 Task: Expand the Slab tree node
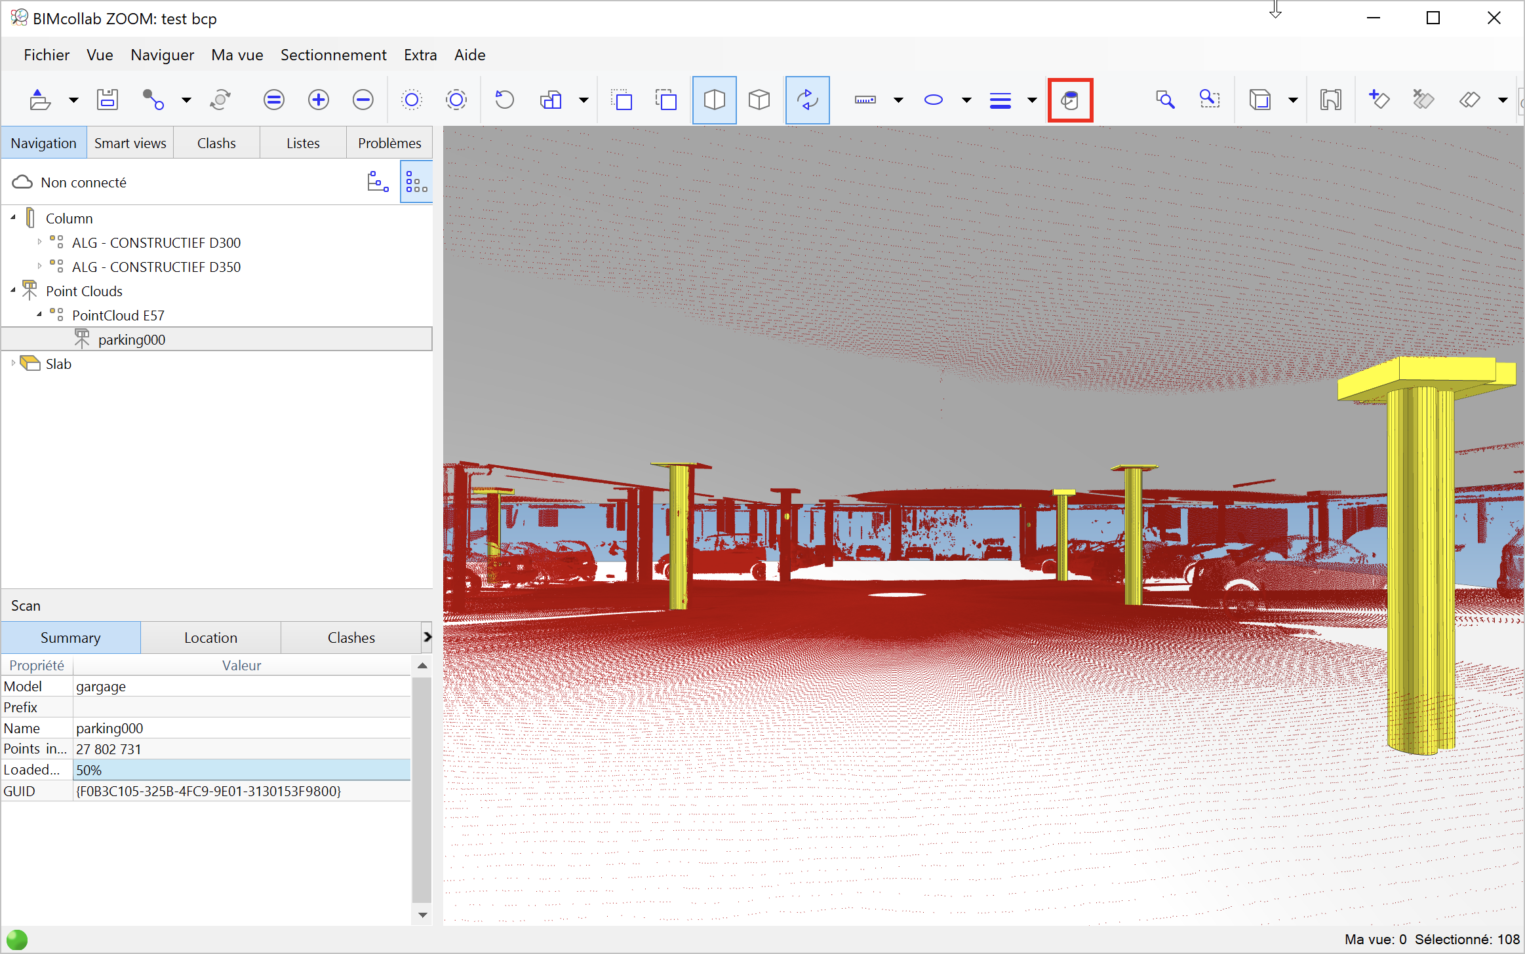click(13, 363)
